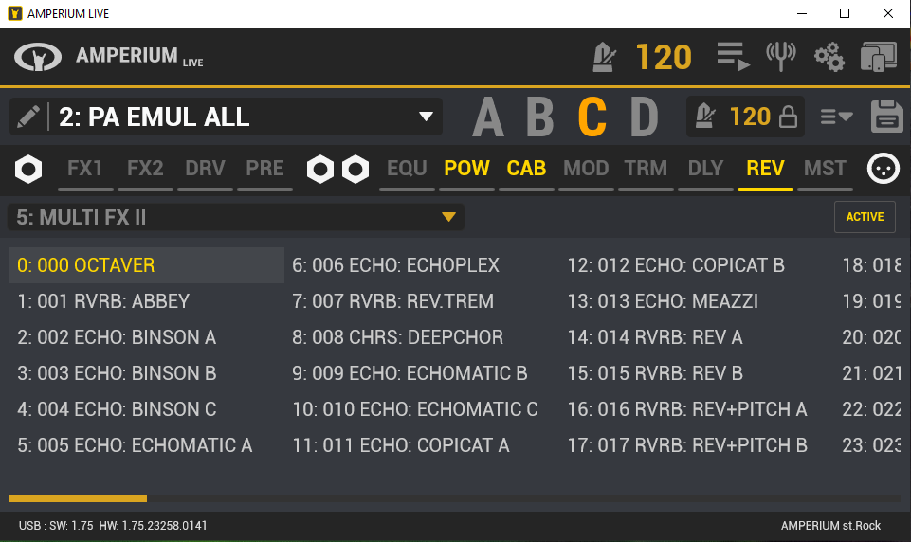911x542 pixels.
Task: Select preset 5: 005 ECHO: ECHOMATIC A
Action: 147,445
